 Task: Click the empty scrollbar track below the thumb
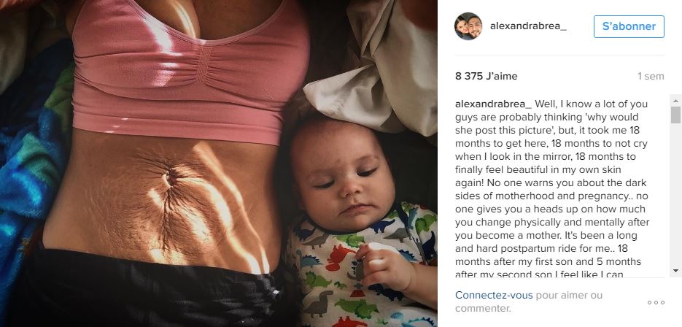(x=675, y=195)
